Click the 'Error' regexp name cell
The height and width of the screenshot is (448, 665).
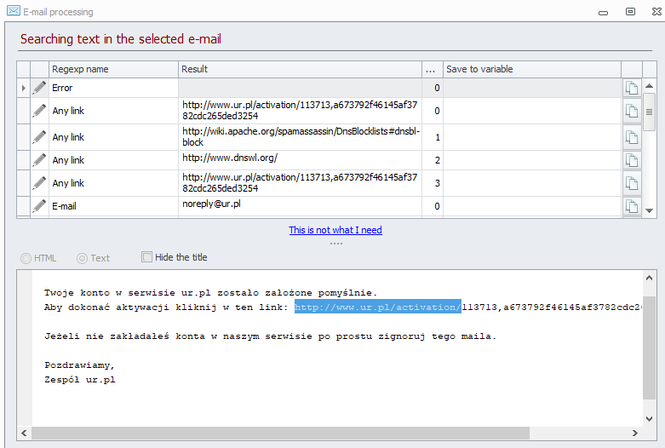click(113, 88)
